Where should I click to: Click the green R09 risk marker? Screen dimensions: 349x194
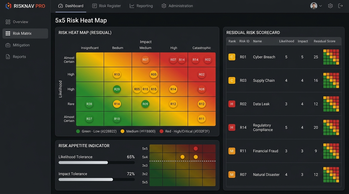tap(145, 104)
